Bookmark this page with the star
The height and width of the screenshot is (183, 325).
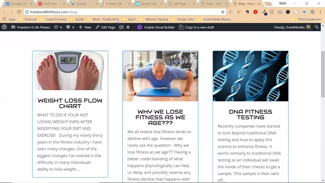tap(223, 12)
